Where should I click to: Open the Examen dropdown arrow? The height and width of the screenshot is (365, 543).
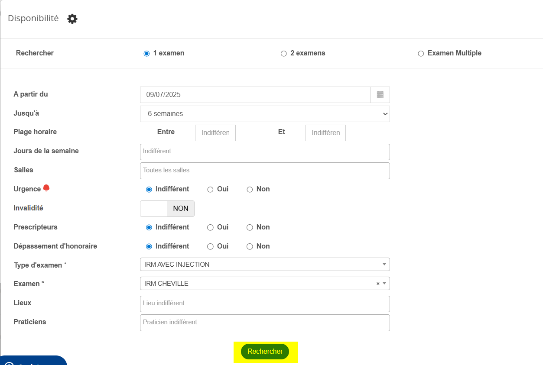[384, 284]
